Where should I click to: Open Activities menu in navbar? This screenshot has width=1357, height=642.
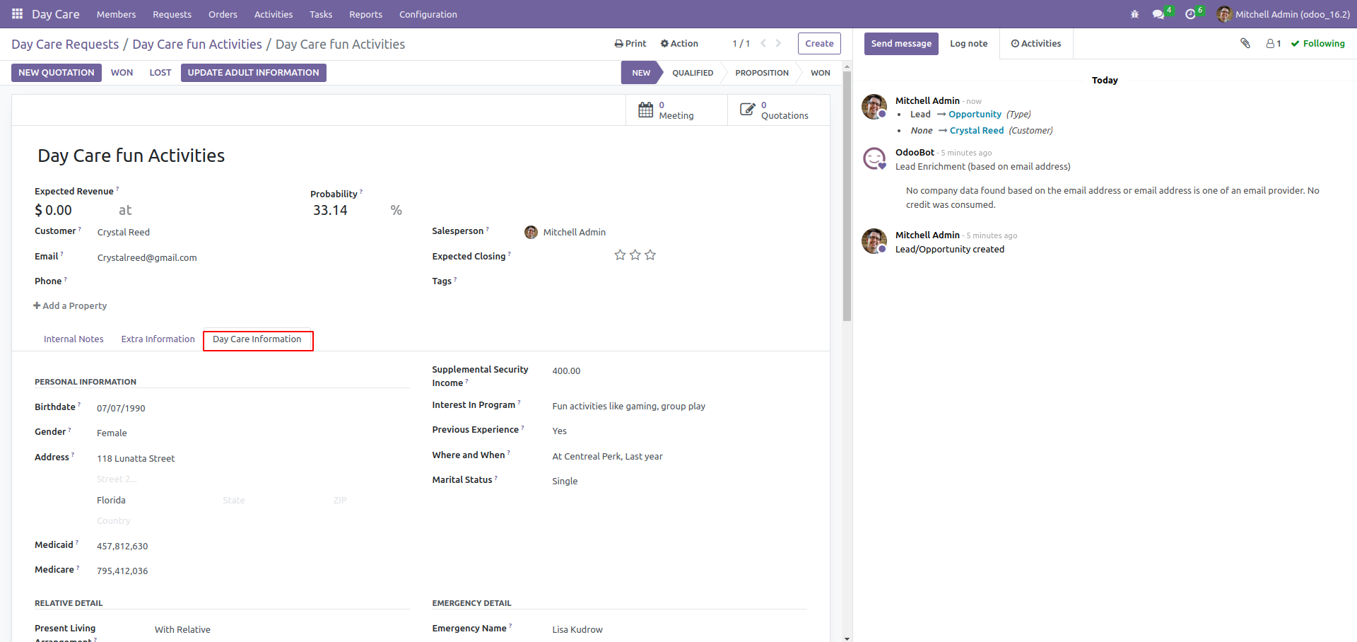[274, 14]
